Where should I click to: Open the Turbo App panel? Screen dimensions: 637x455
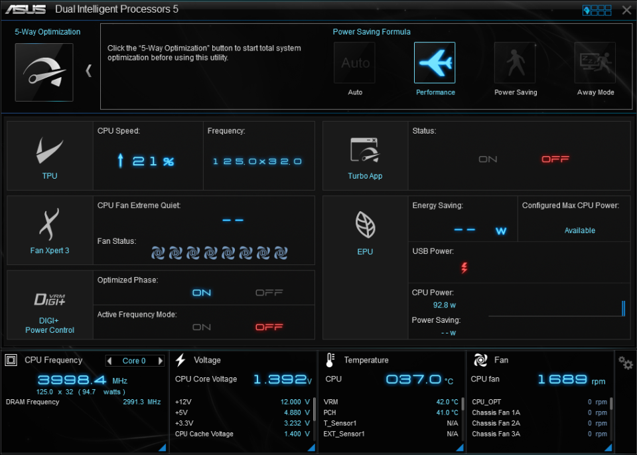365,155
